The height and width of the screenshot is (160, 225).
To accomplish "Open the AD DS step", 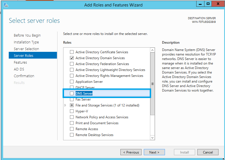I will (19, 69).
